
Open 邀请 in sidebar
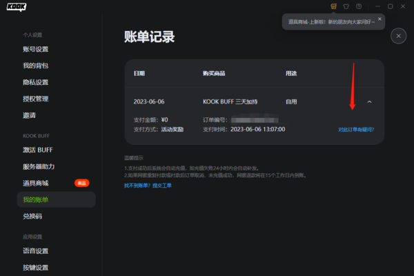click(x=29, y=115)
